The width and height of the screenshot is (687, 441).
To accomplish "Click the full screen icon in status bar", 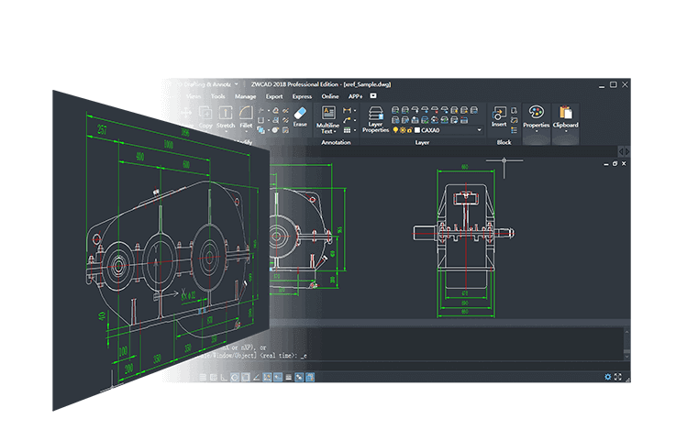I will coord(618,377).
